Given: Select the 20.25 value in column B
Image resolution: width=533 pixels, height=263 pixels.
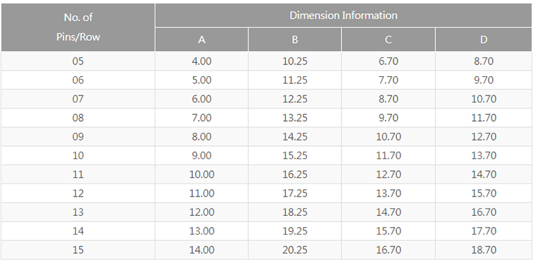Looking at the screenshot, I should tap(295, 250).
